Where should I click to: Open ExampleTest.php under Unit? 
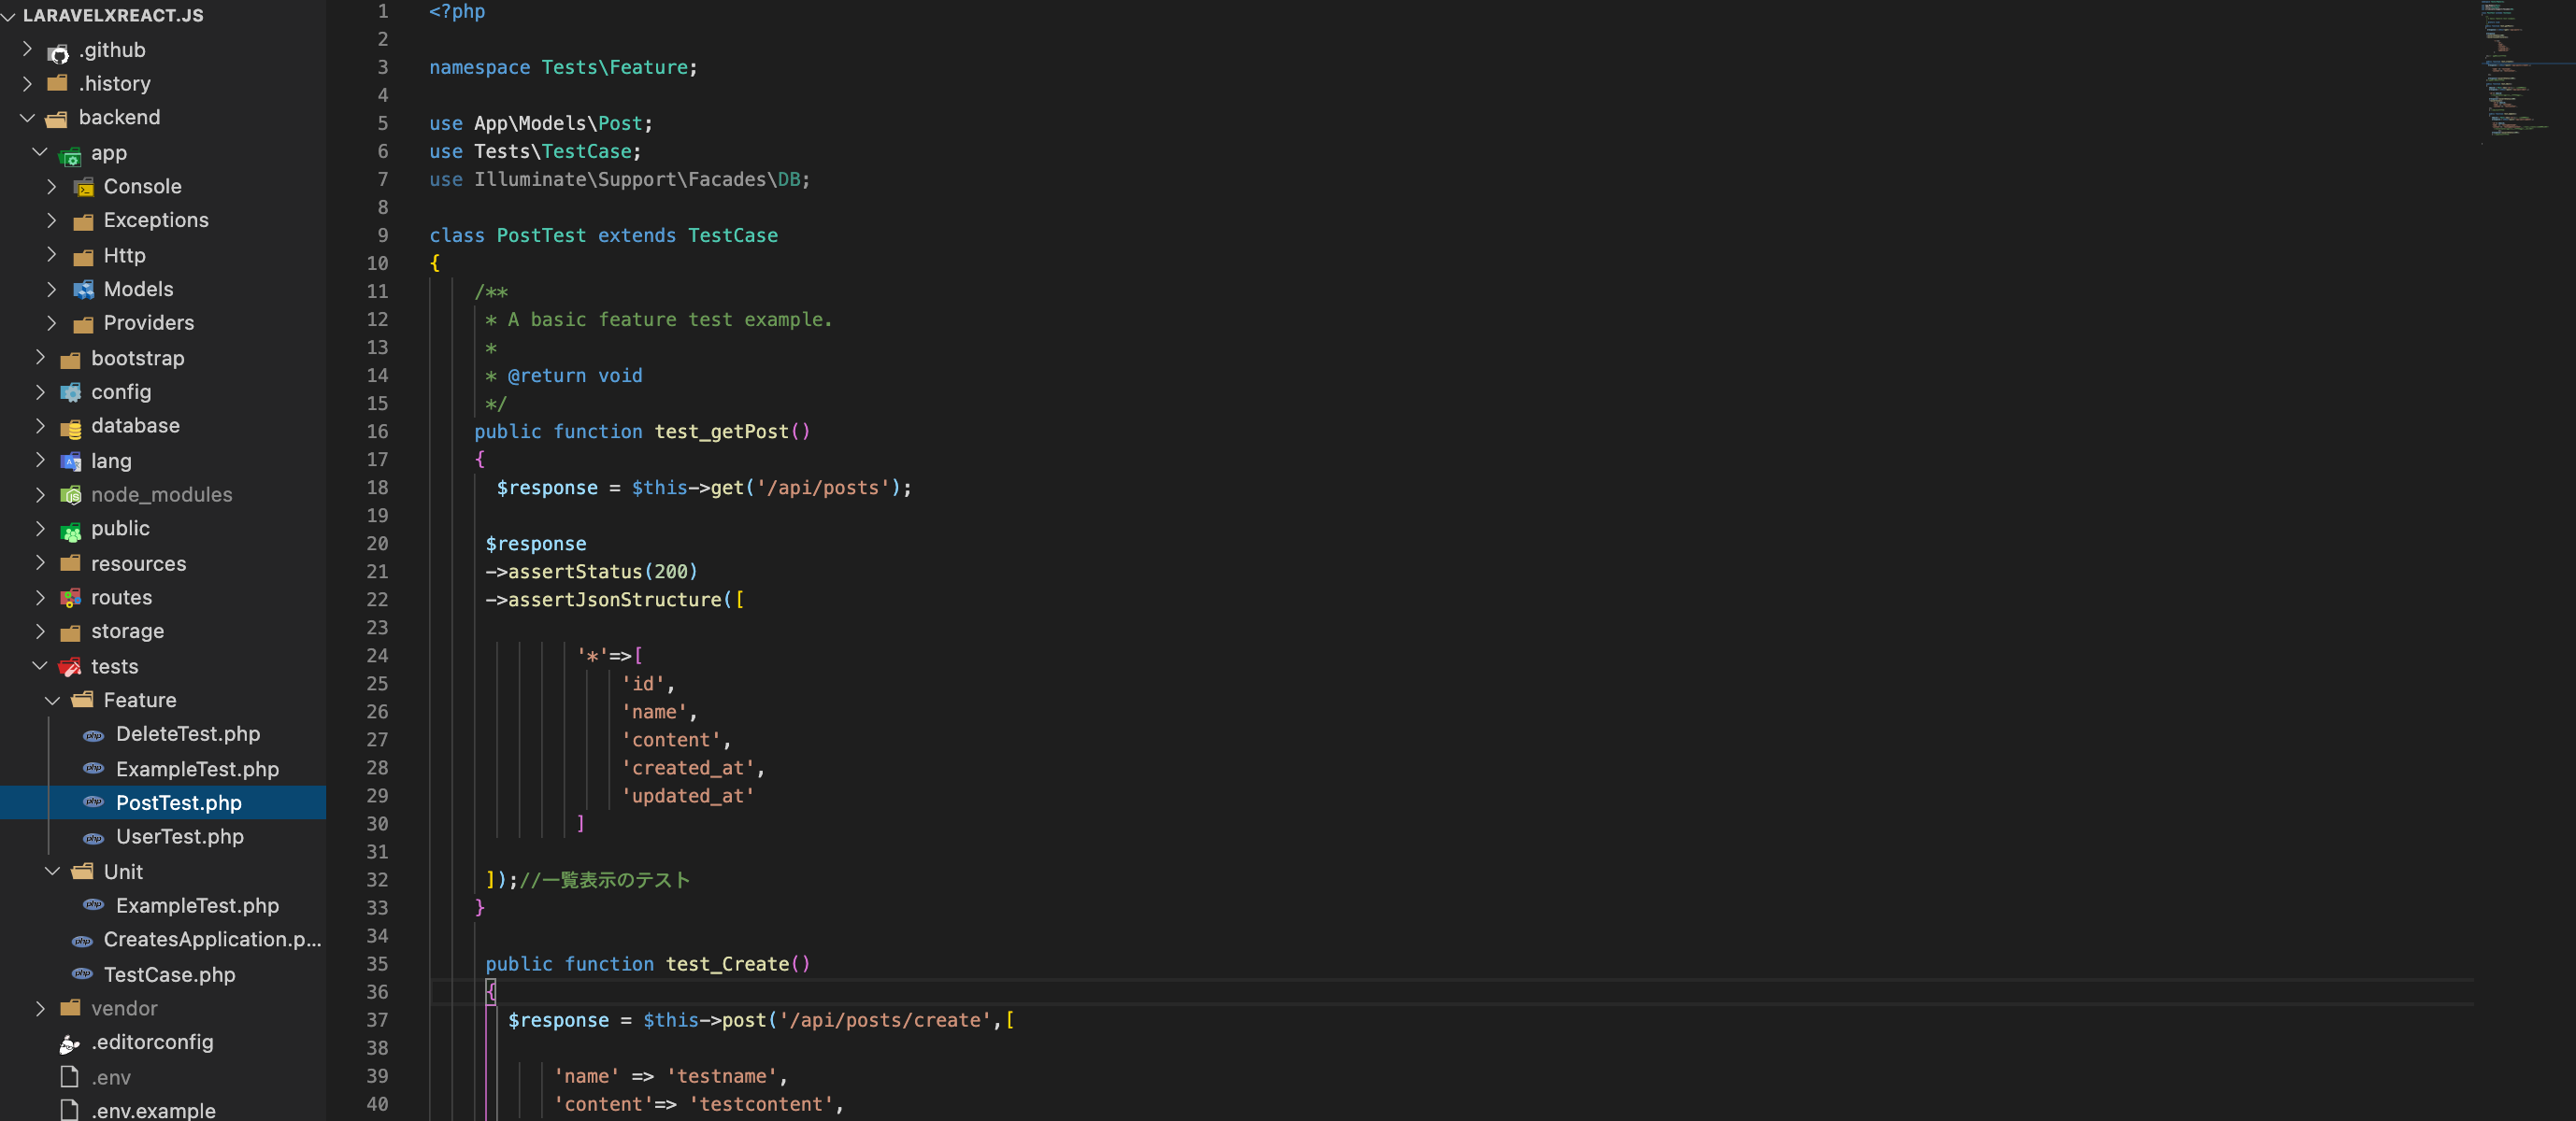tap(197, 906)
